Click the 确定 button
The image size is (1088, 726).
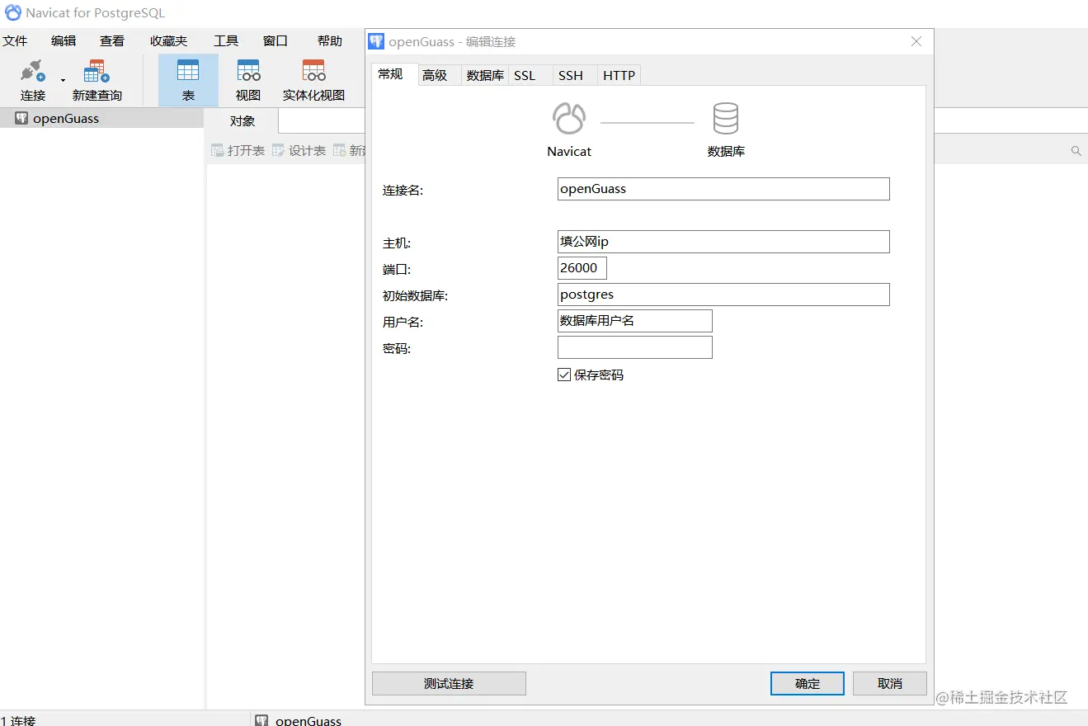click(x=808, y=684)
